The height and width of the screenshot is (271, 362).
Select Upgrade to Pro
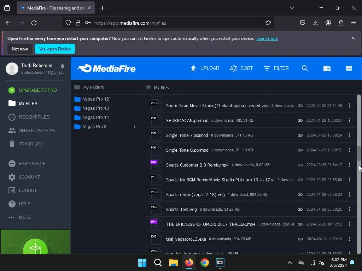coord(38,90)
